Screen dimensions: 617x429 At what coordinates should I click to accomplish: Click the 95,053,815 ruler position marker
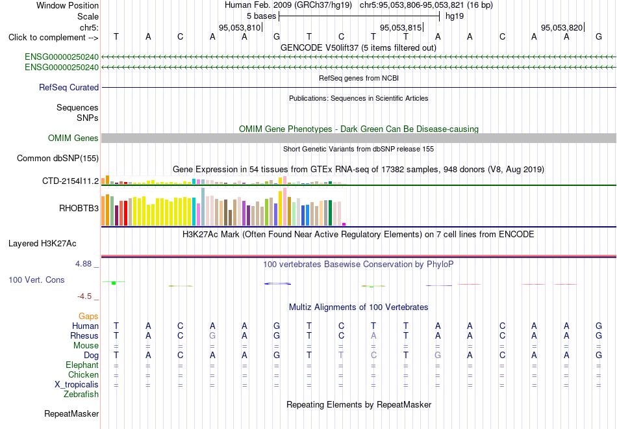click(401, 27)
